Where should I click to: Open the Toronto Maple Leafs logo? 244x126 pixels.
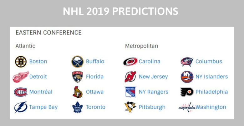click(x=78, y=107)
